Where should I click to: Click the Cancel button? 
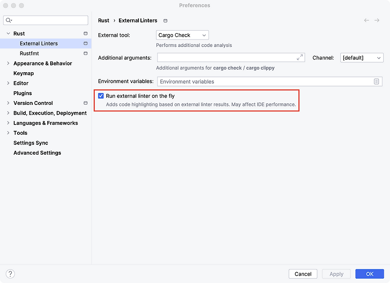click(x=303, y=274)
